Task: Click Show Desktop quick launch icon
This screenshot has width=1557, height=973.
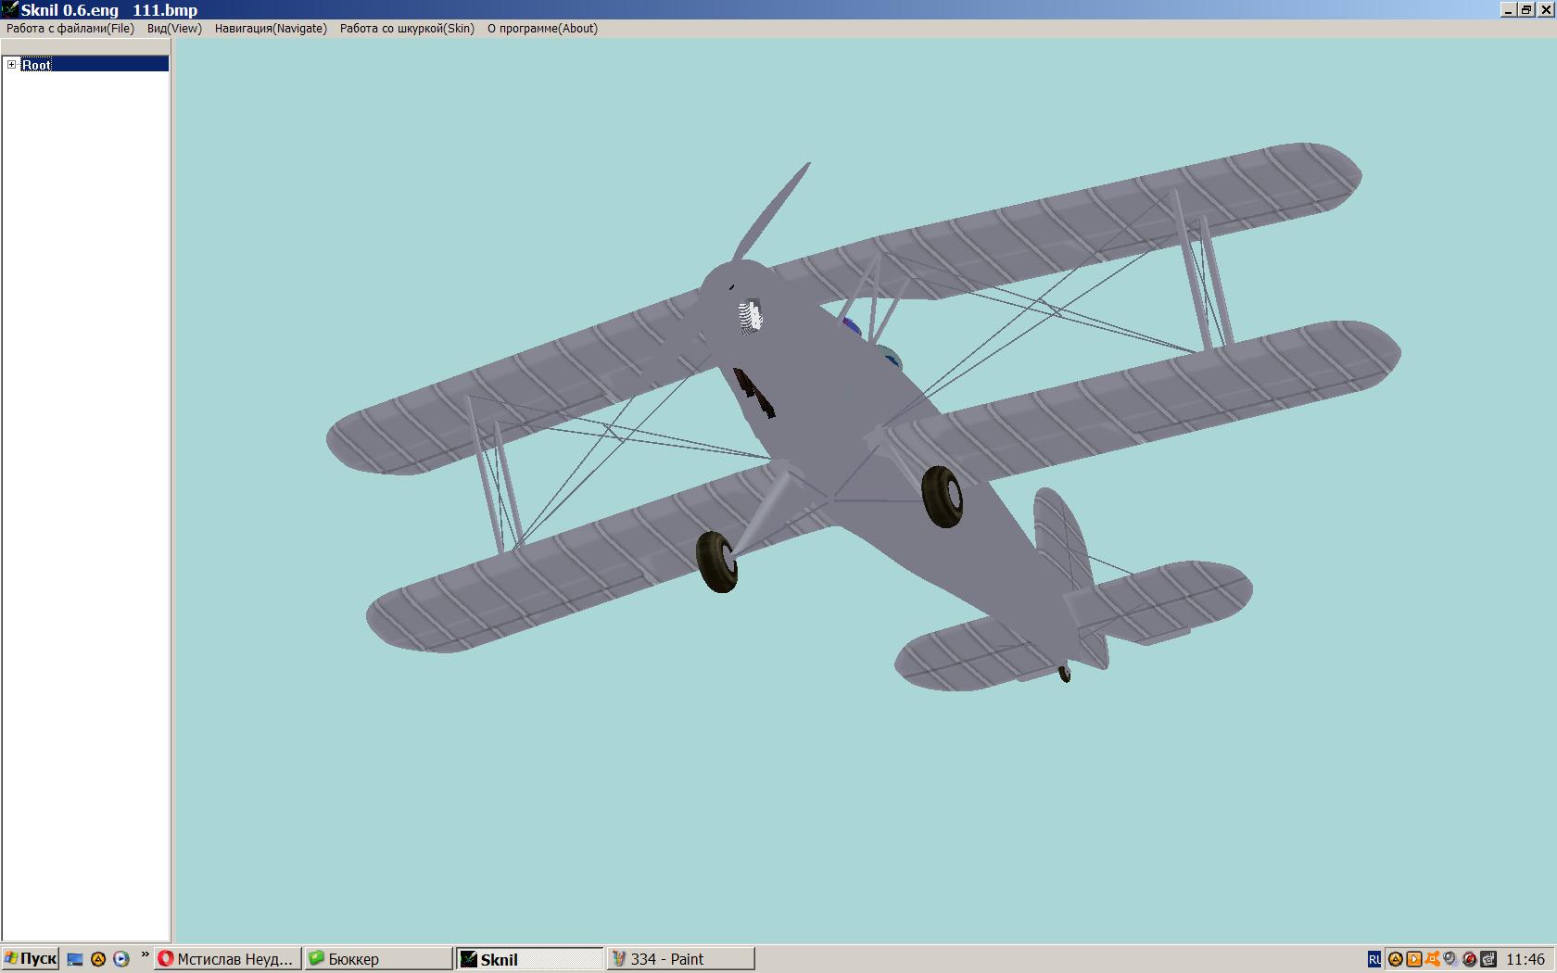Action: pyautogui.click(x=76, y=959)
